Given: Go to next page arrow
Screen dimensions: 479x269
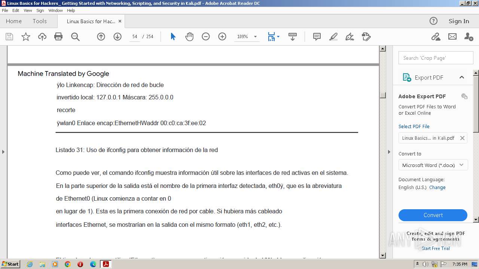Looking at the screenshot, I should 118,37.
